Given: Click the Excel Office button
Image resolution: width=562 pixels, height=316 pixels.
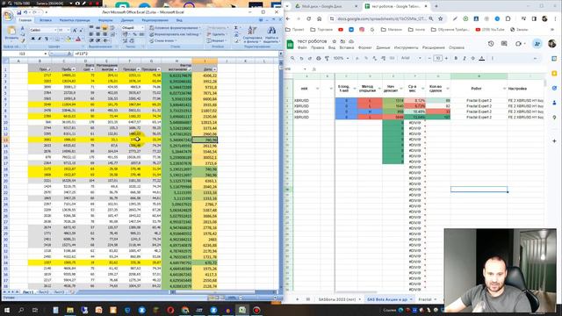Looking at the screenshot, I should tap(8, 16).
